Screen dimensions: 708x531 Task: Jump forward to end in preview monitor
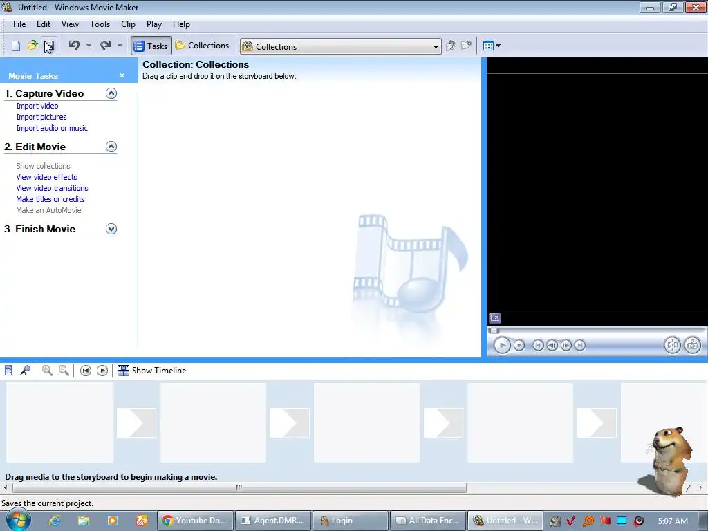point(580,346)
